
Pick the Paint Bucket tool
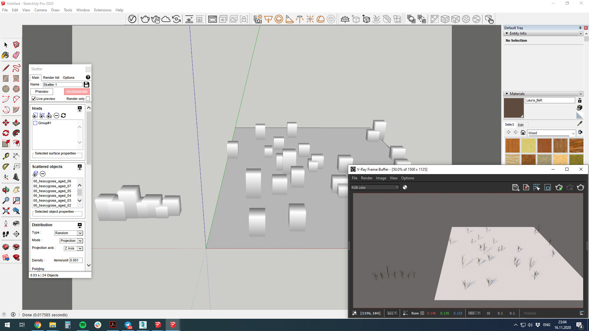point(6,55)
